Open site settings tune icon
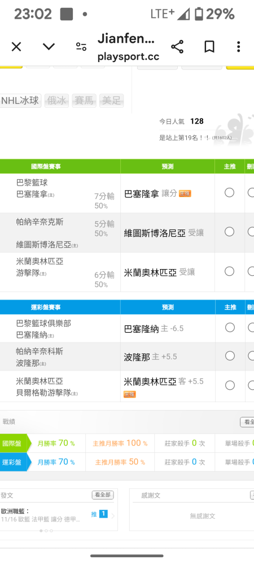The image size is (254, 564). point(81,47)
